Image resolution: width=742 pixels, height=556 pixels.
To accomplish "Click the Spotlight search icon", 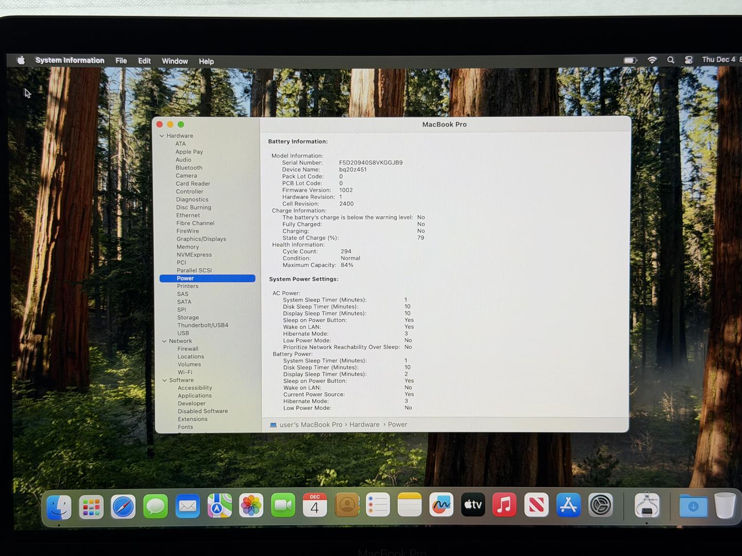I will tap(670, 60).
